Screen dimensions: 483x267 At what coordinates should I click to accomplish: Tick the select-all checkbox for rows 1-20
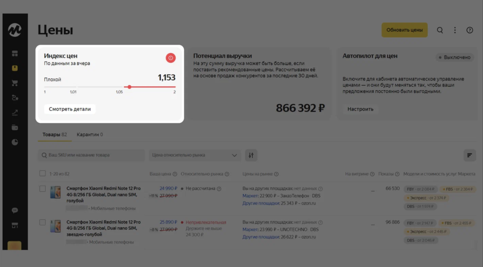coord(42,174)
